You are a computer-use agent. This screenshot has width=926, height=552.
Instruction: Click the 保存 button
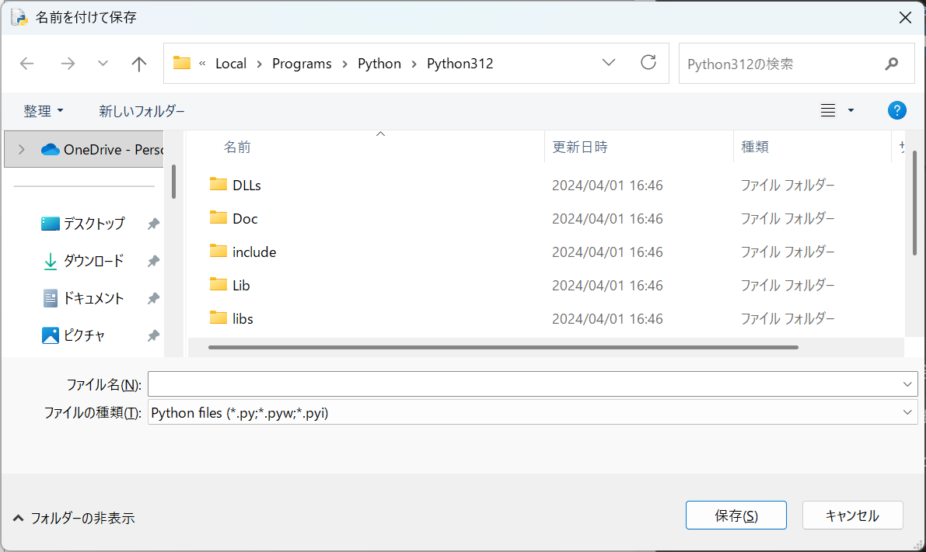pos(736,516)
